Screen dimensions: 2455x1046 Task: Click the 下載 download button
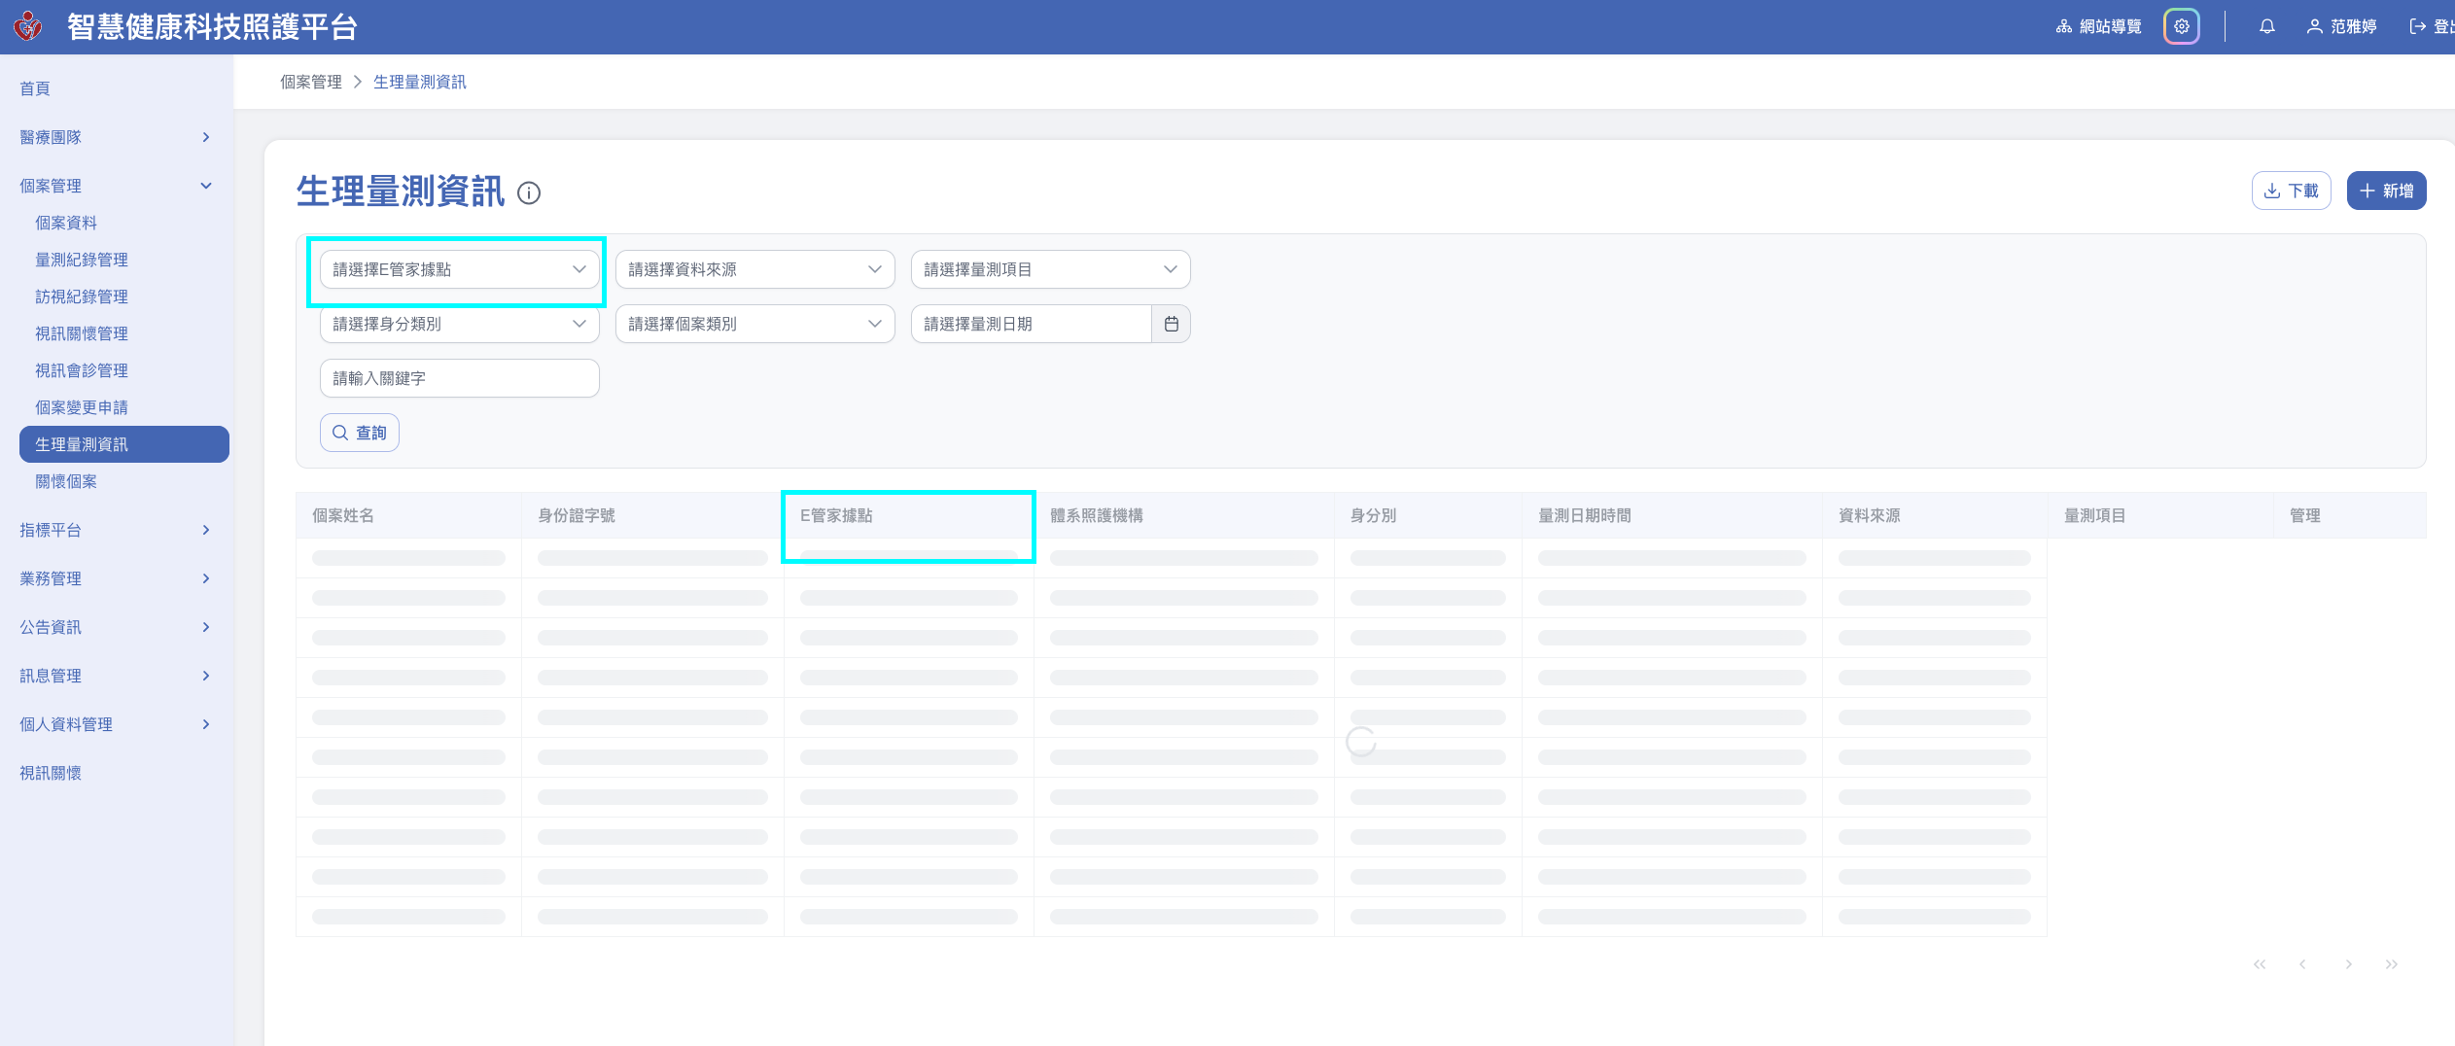(x=2291, y=191)
